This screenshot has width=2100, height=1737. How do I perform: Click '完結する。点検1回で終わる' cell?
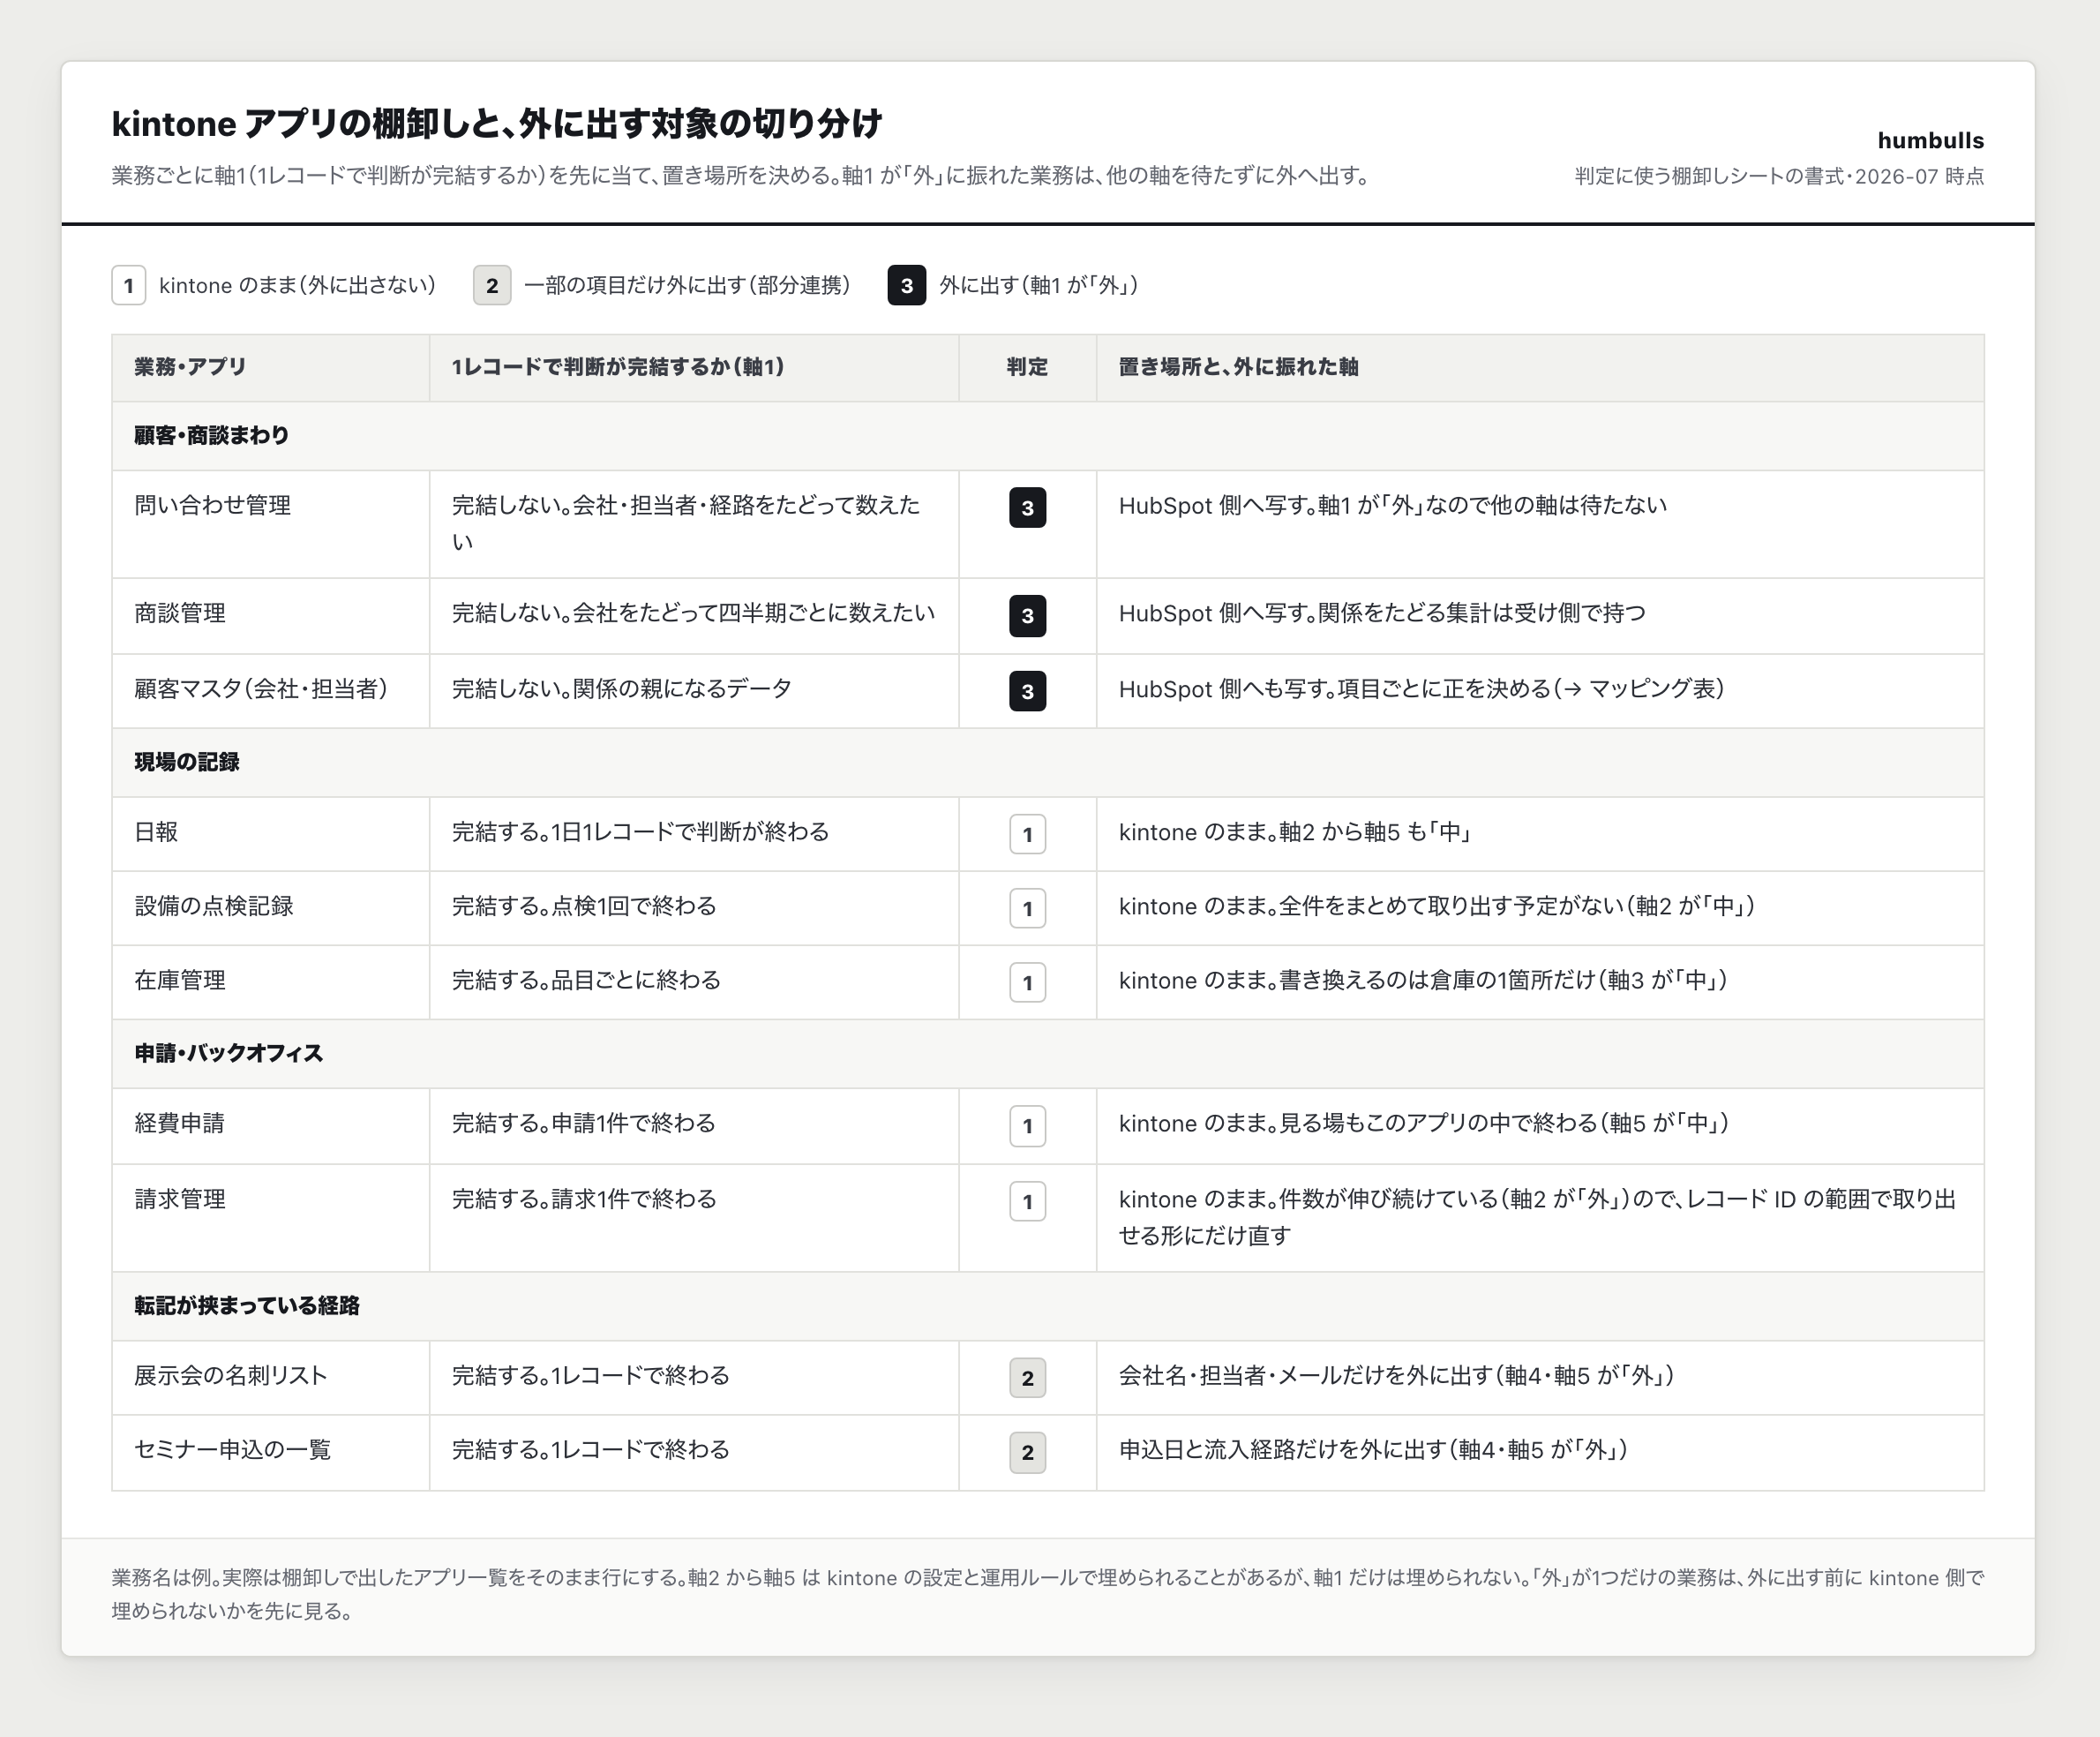(694, 907)
